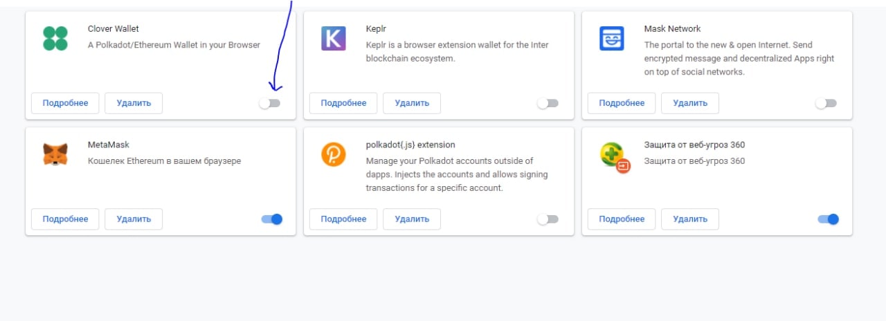Screen dimensions: 886x321
Task: Click the MetaMask fox icon
Action: pos(55,154)
